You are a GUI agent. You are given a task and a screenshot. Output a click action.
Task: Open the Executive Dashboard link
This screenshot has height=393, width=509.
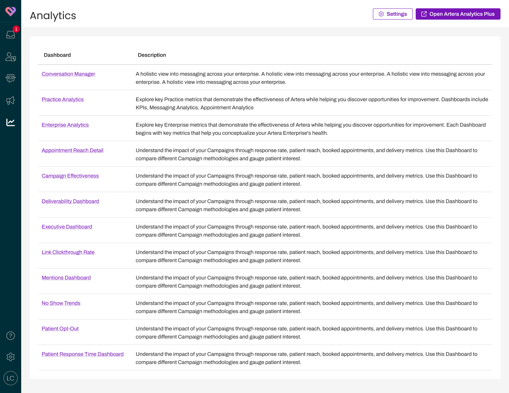[67, 227]
